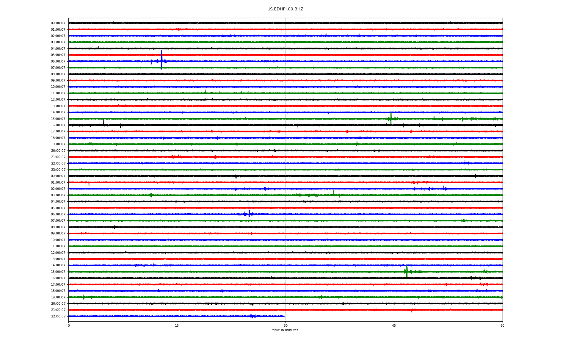Click the 15 tick label on x-axis

177,325
